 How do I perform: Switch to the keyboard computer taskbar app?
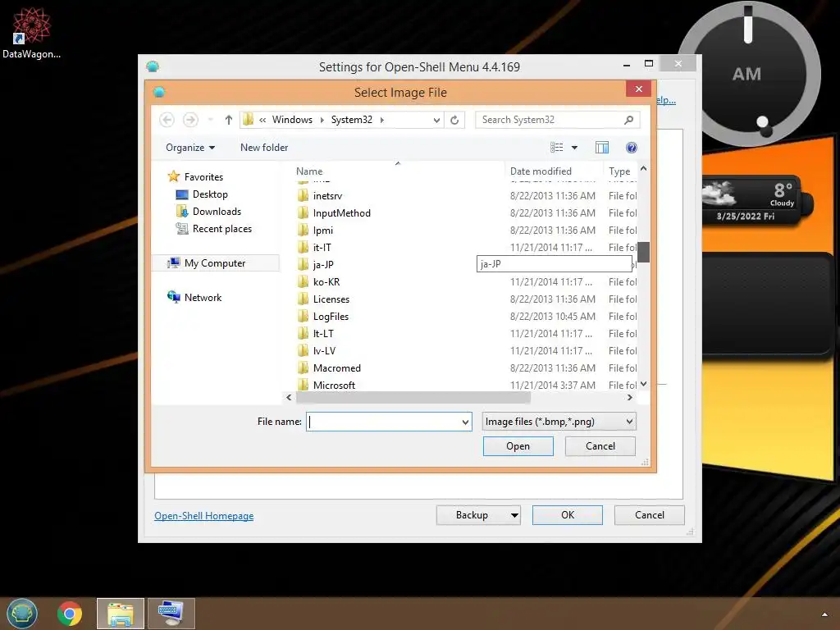click(x=171, y=614)
